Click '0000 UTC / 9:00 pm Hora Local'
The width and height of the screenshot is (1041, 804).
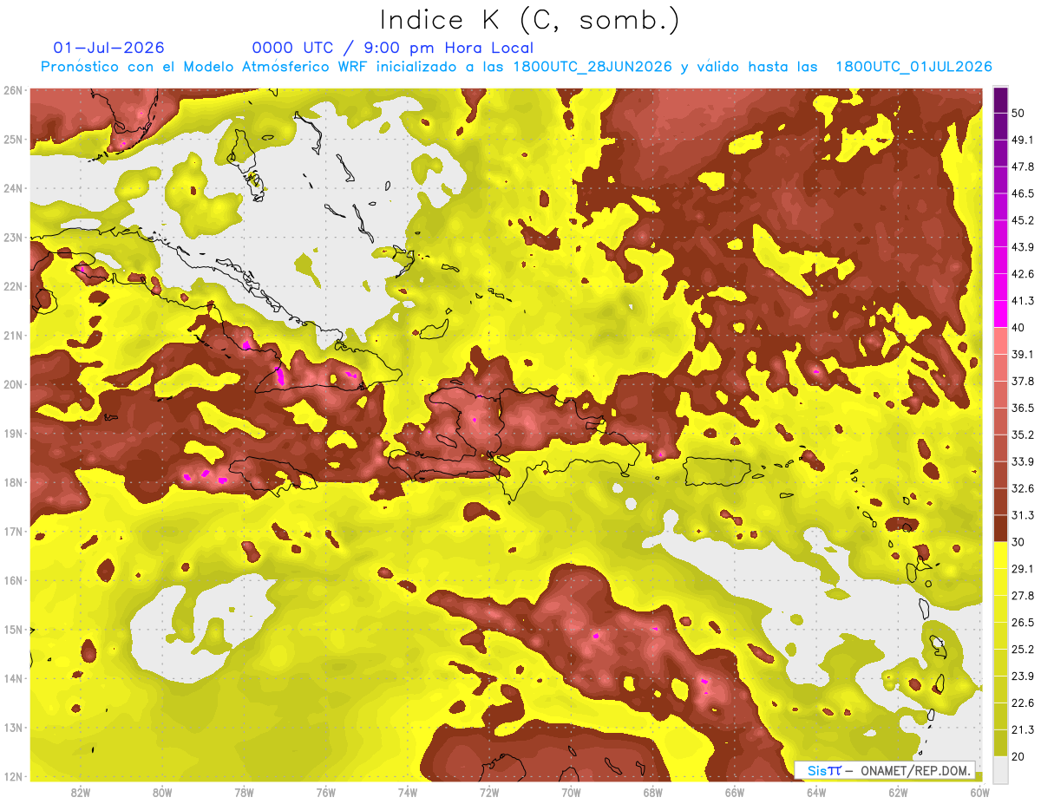tap(393, 48)
